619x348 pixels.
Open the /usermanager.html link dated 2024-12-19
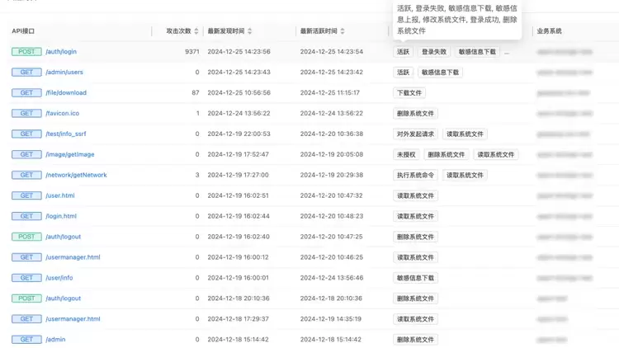[73, 257]
